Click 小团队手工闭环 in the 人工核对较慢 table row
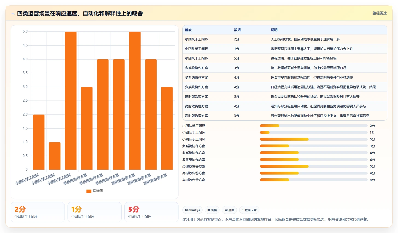 pos(196,39)
